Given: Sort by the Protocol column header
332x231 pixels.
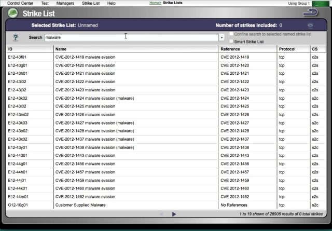Looking at the screenshot, I should [x=294, y=49].
